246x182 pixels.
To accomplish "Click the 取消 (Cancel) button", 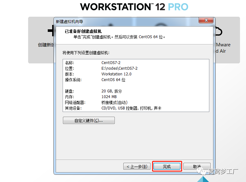I will (x=197, y=166).
